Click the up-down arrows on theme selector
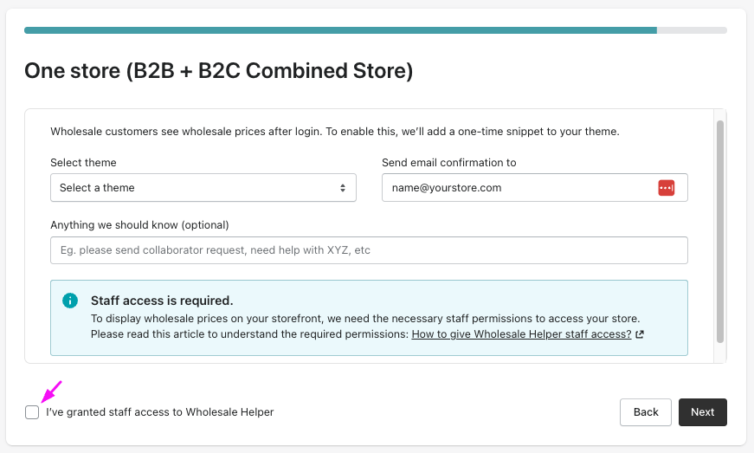The height and width of the screenshot is (453, 754). (x=343, y=188)
